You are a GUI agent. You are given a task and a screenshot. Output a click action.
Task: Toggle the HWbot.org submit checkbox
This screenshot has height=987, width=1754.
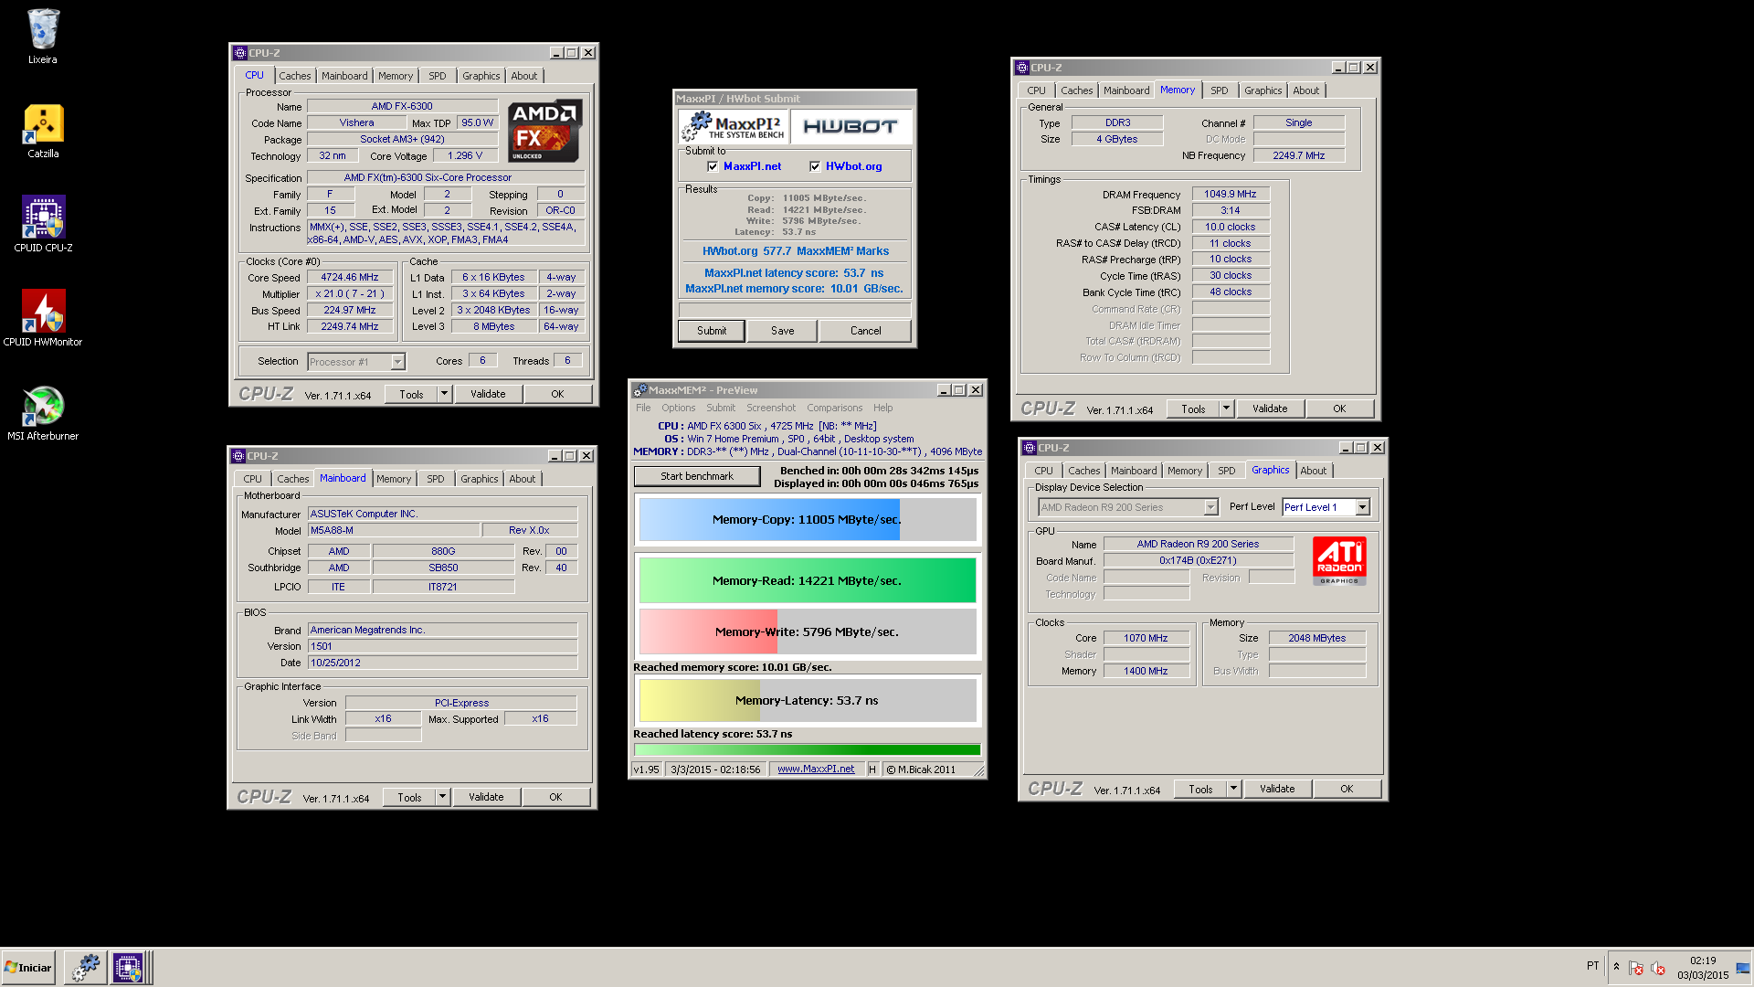815,166
